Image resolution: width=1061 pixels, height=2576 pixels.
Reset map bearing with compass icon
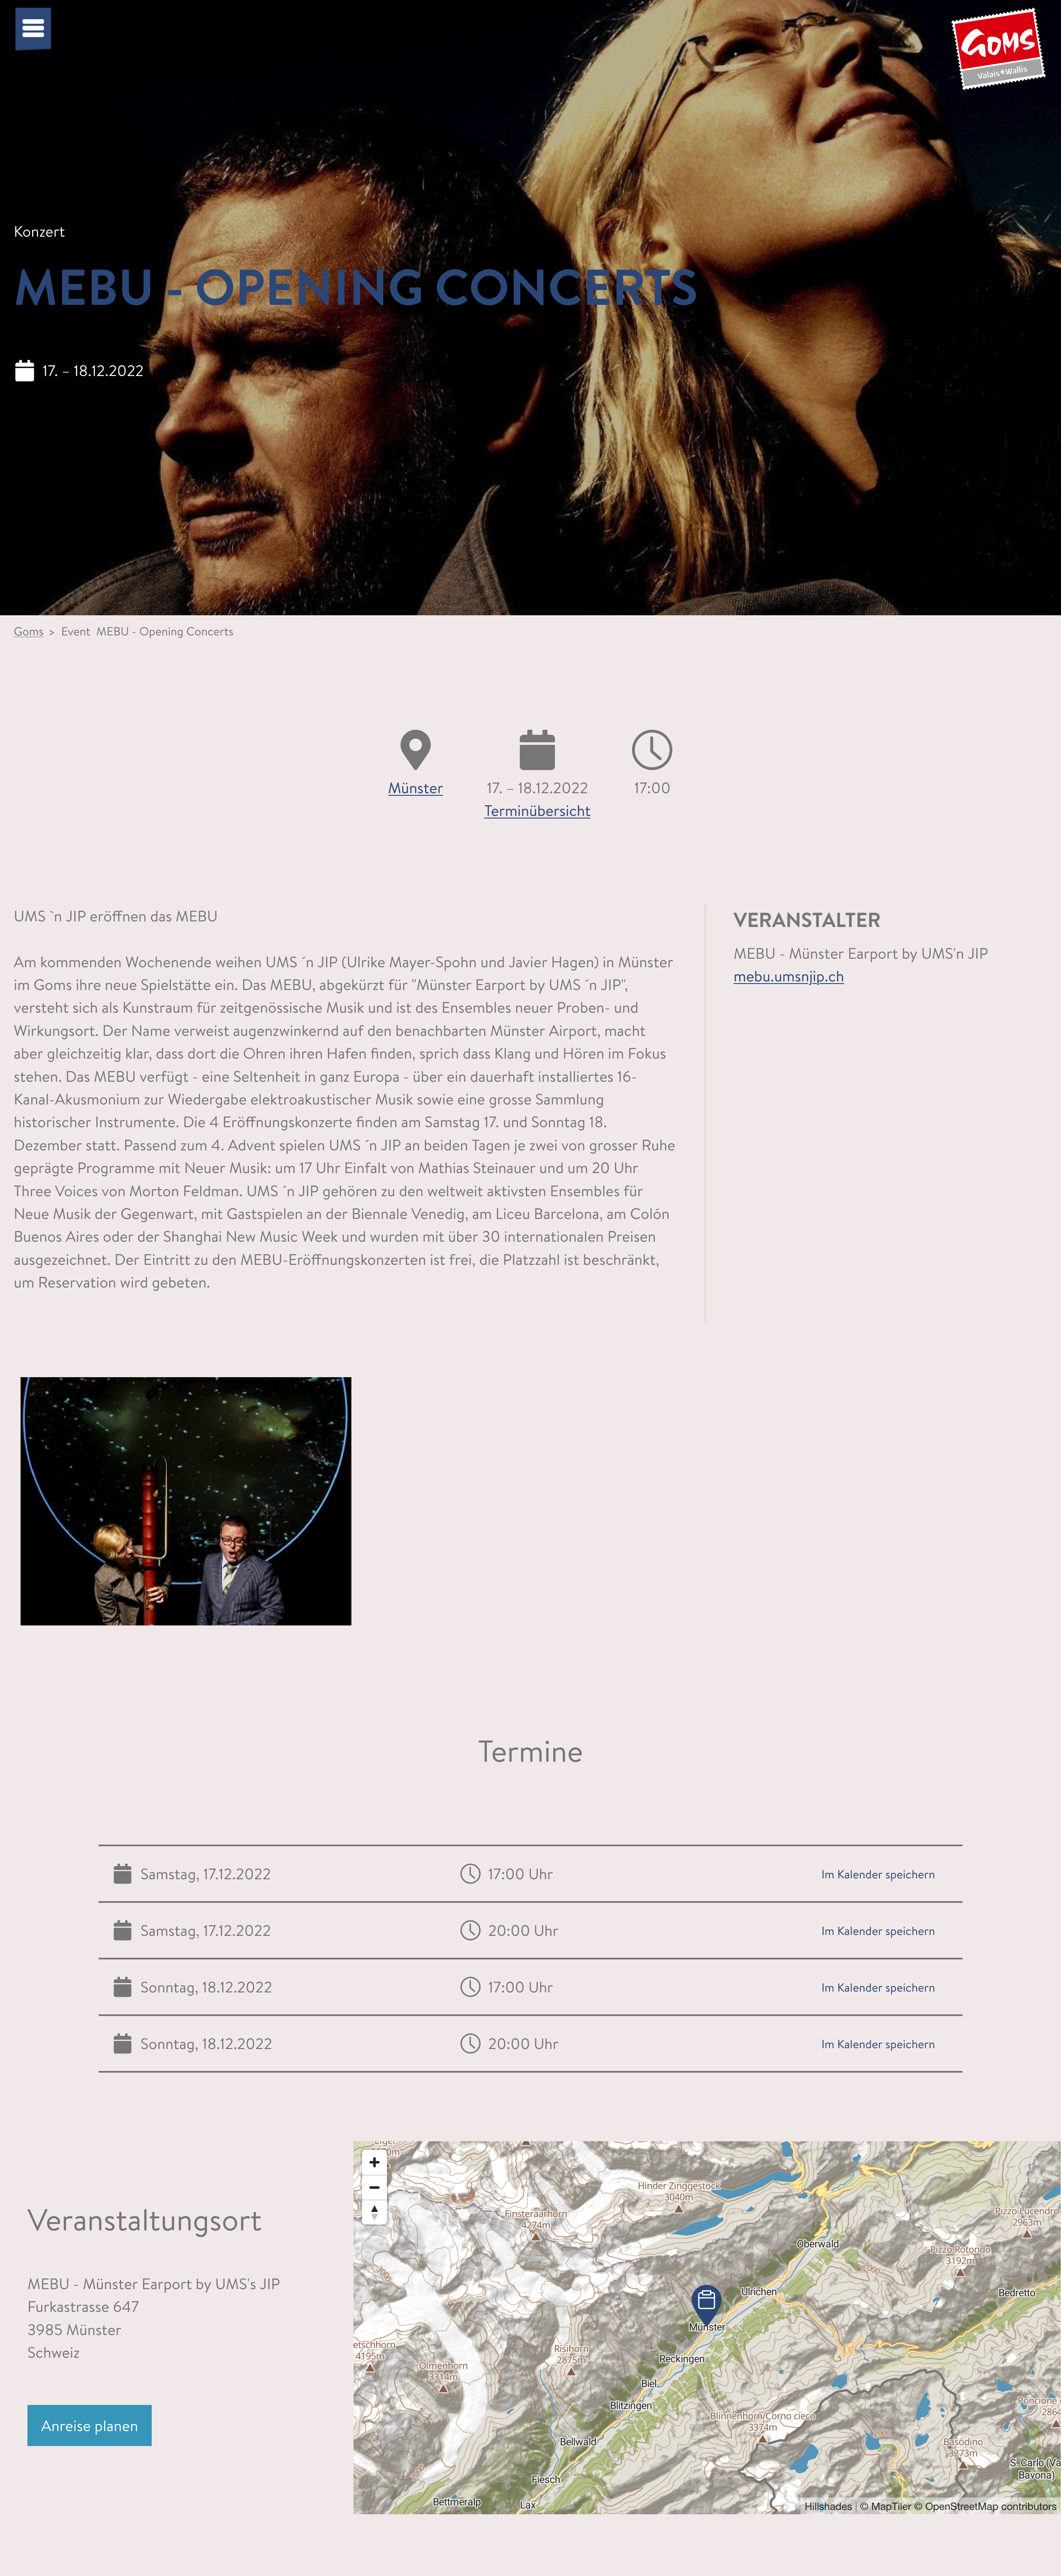coord(375,2212)
